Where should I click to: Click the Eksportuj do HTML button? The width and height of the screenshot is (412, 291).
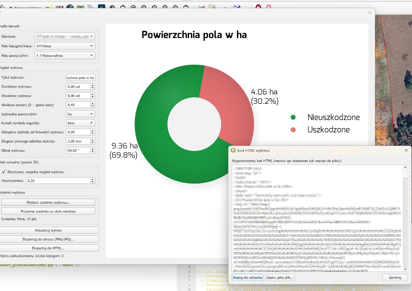[48, 248]
